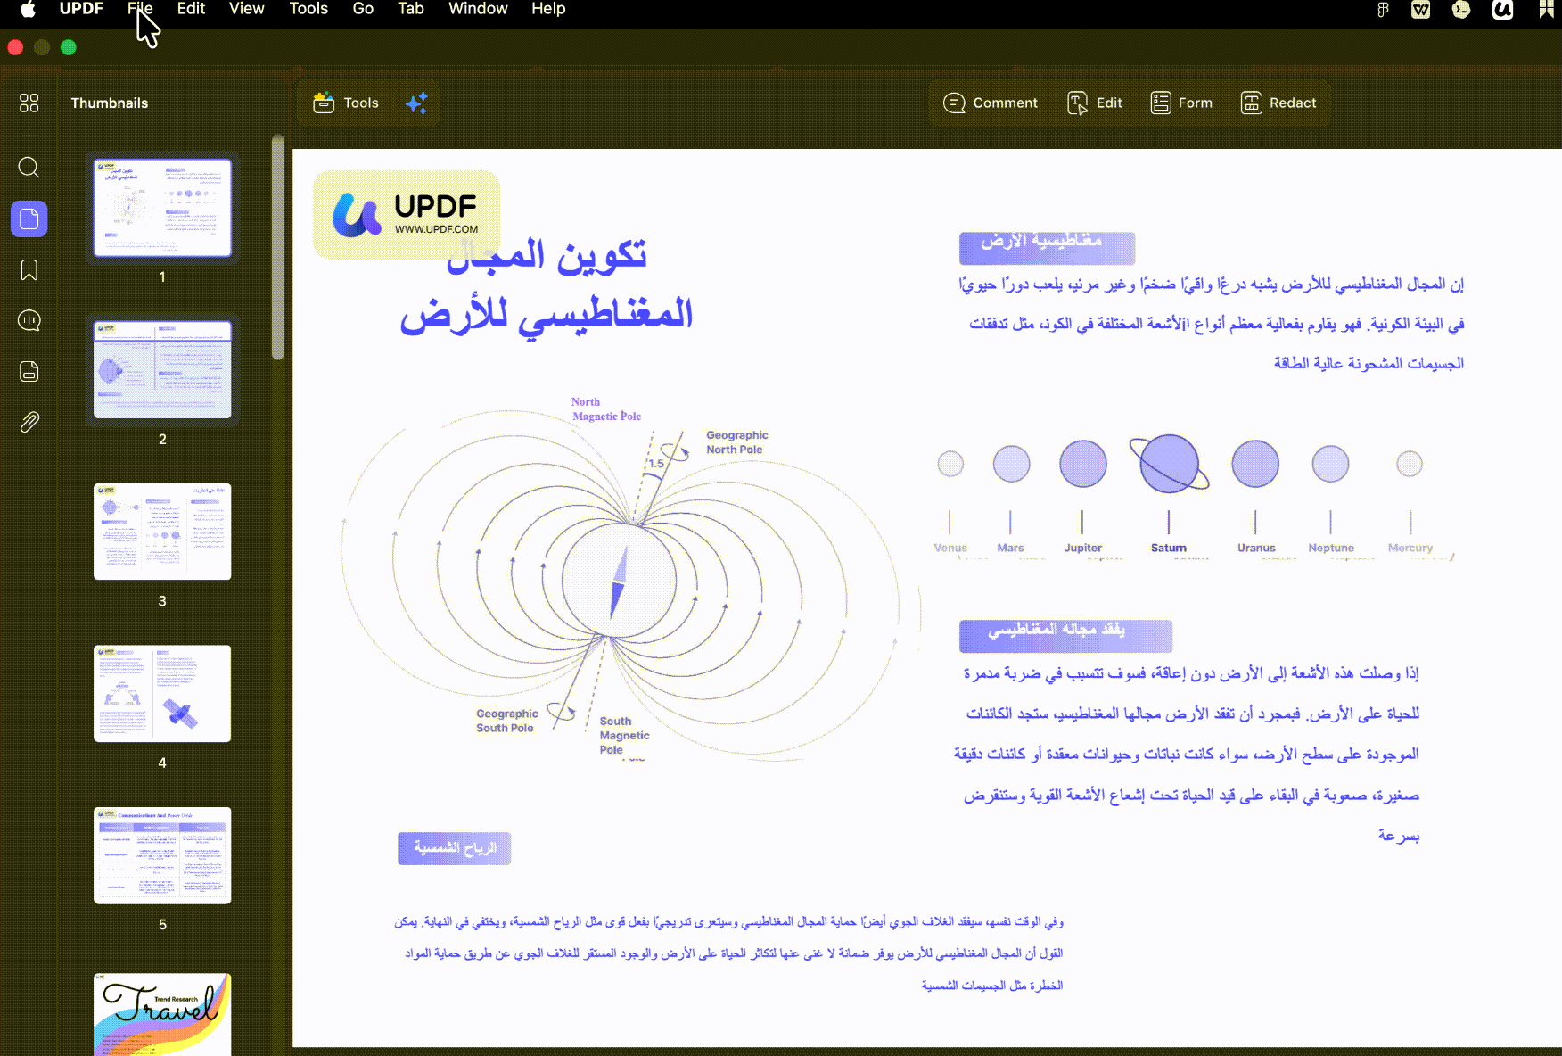1562x1056 pixels.
Task: Select the Thumbnails panel icon in sidebar
Action: (29, 219)
